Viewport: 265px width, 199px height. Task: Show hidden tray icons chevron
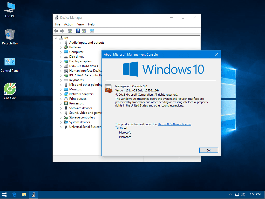[230, 195]
